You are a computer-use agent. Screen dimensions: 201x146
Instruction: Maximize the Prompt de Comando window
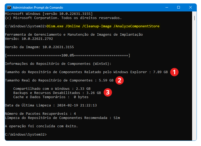coord(179,7)
